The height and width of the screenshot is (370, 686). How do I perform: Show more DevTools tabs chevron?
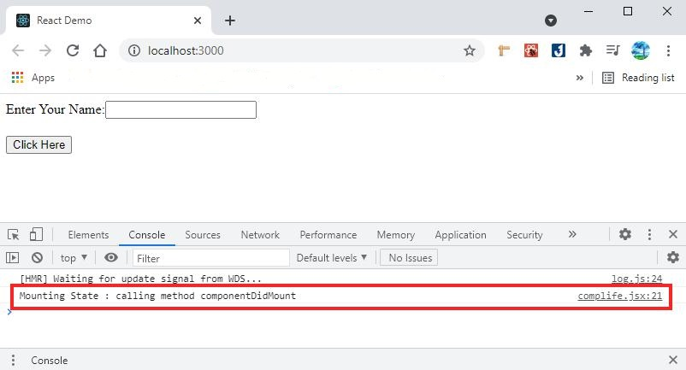click(572, 234)
